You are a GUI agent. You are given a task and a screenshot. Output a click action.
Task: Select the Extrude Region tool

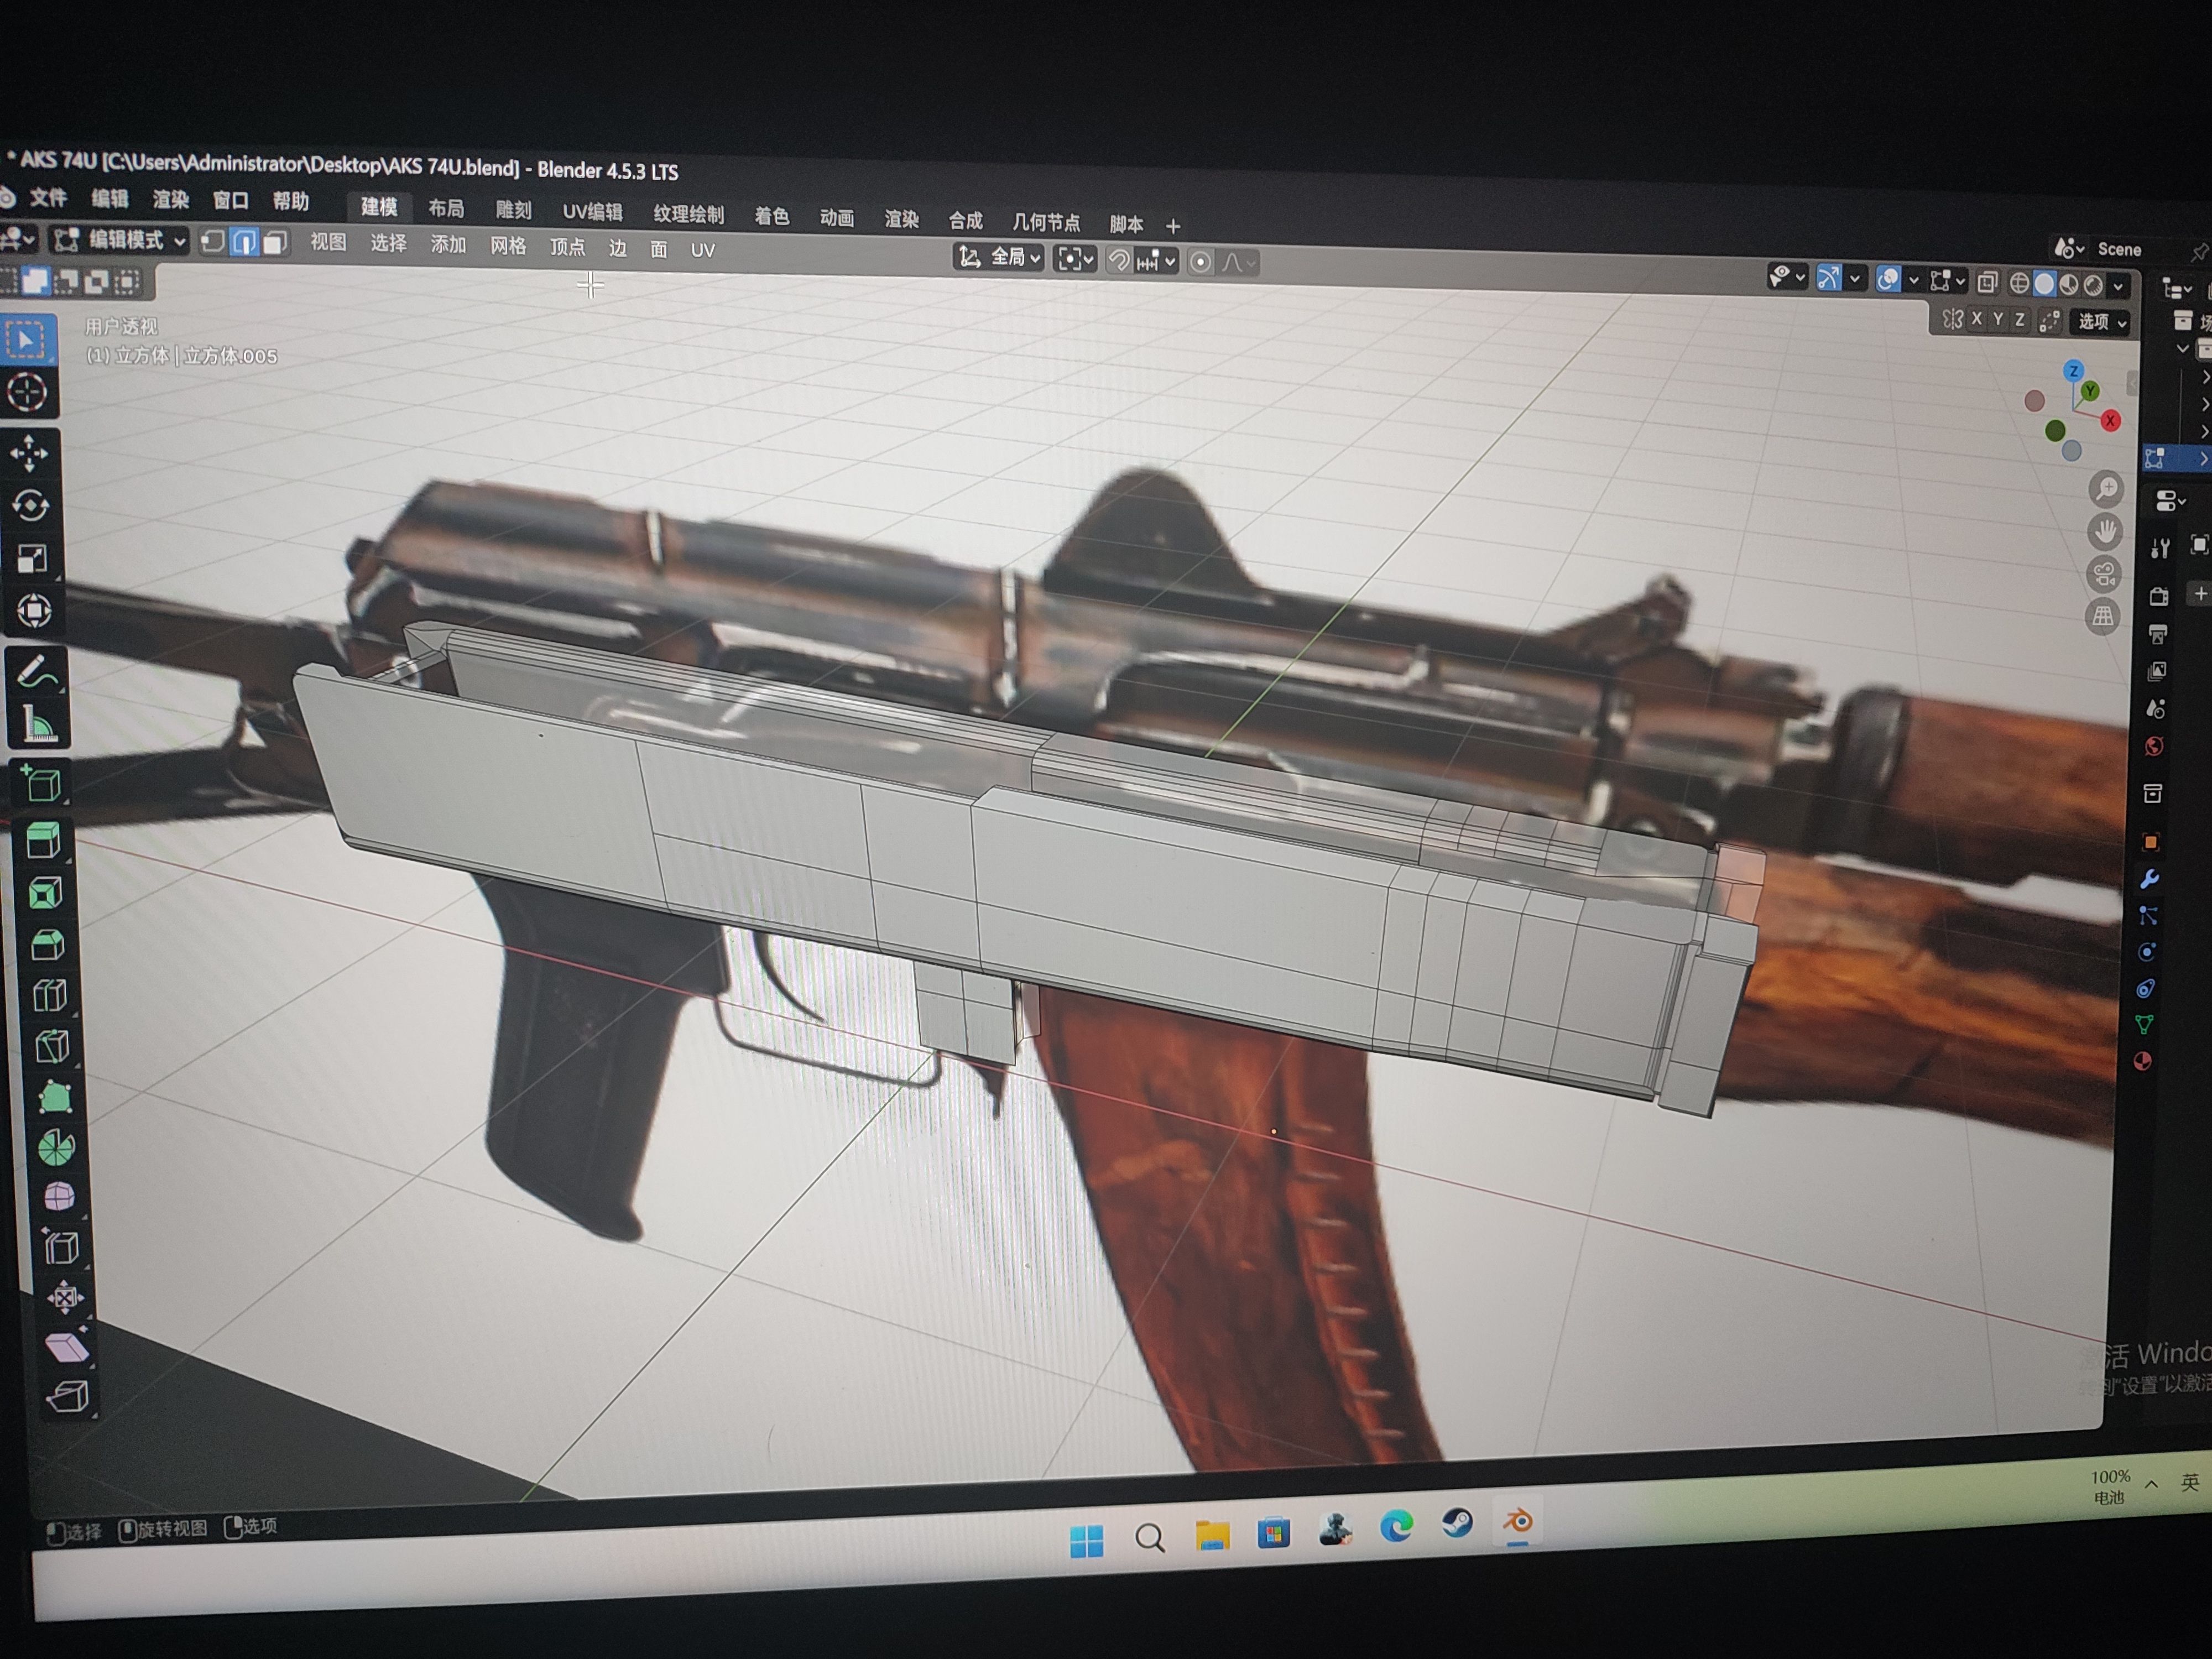point(43,840)
